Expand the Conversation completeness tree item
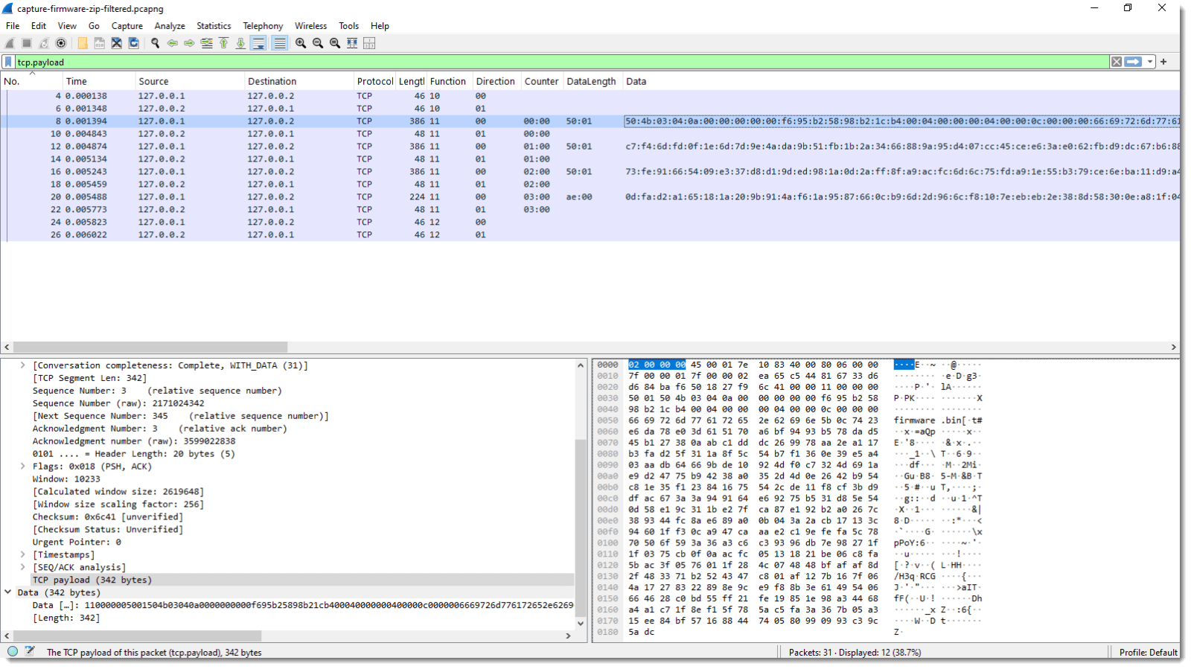The image size is (1191, 669). tap(22, 365)
